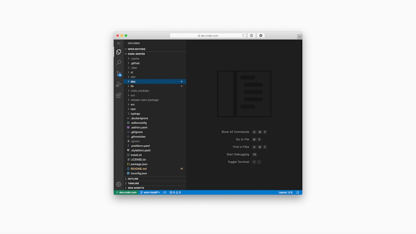Open the .prettierrc.yaml file
Image resolution: width=416 pixels, height=234 pixels.
click(x=155, y=146)
